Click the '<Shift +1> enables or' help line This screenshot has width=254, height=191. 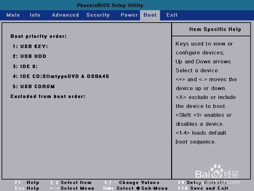tap(204, 115)
